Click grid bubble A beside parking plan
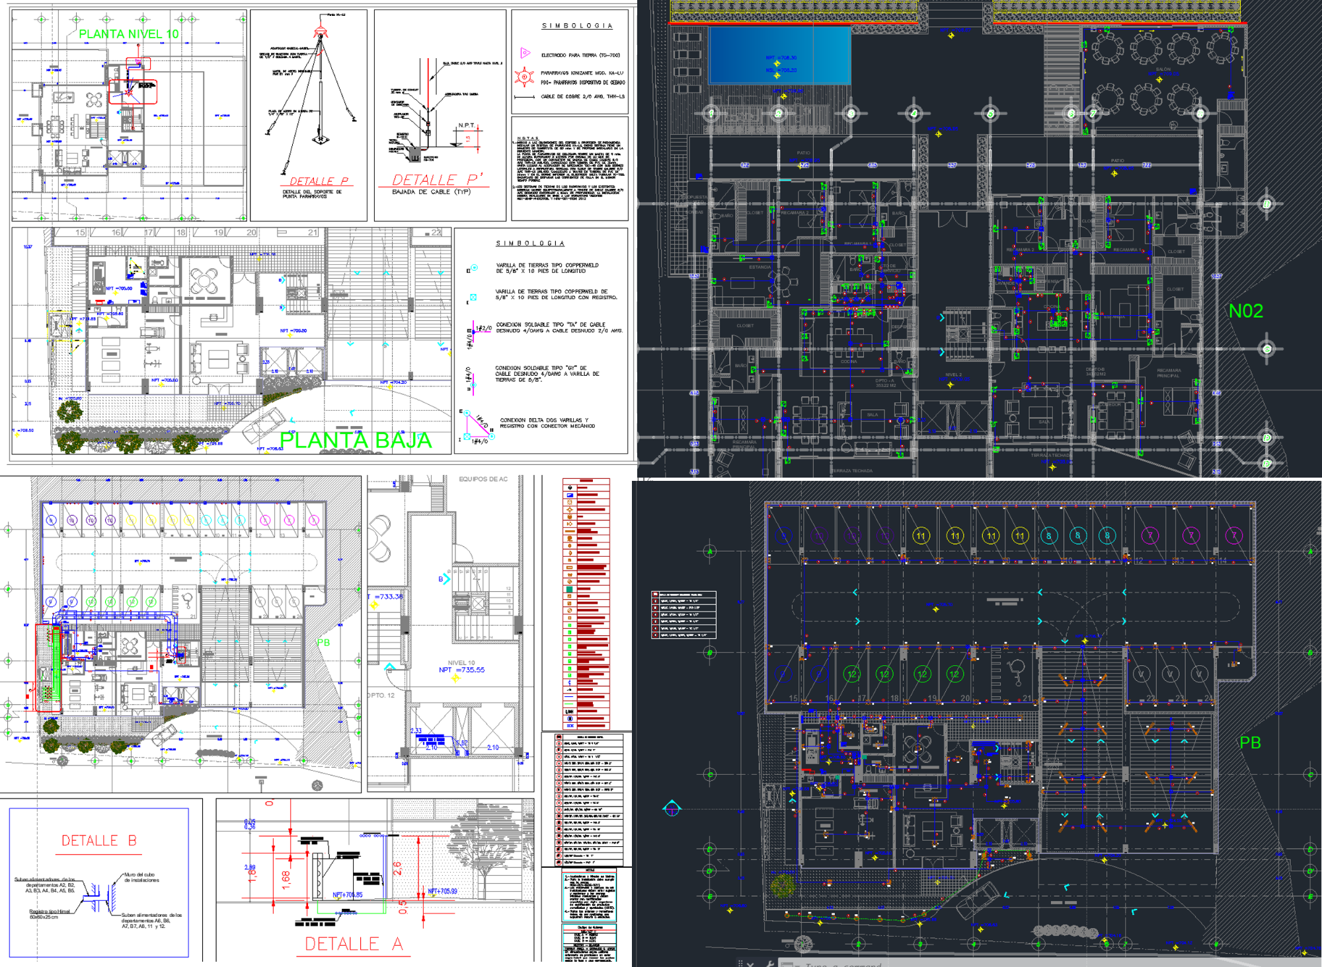 coord(711,551)
